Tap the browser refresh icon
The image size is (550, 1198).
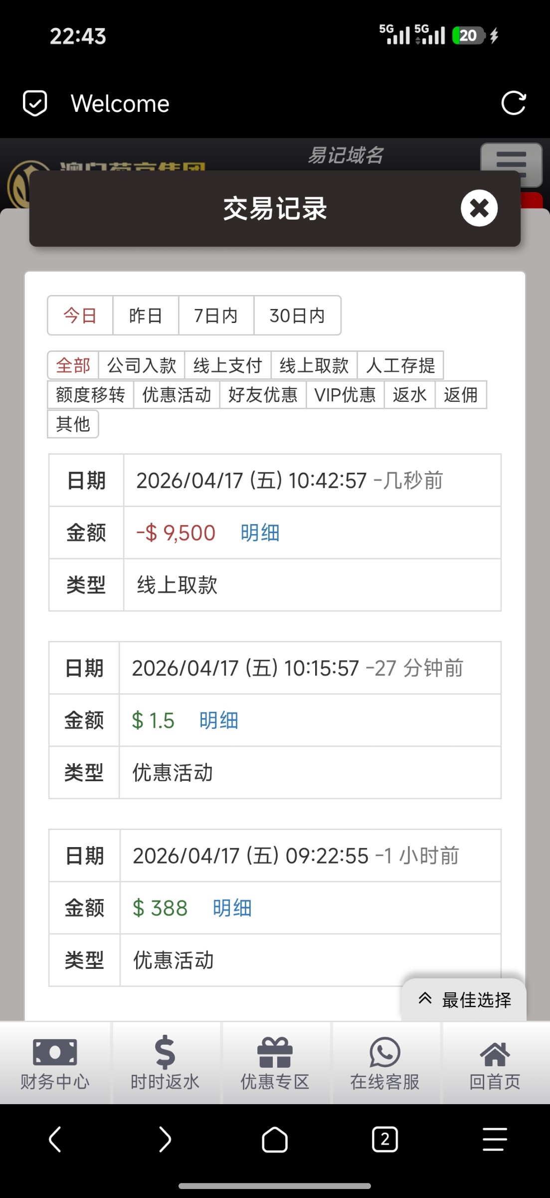coord(513,103)
